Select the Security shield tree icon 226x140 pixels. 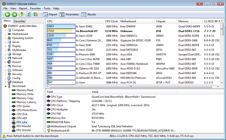coord(9,74)
